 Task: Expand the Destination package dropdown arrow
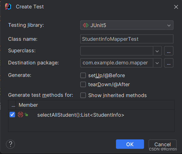point(157,63)
